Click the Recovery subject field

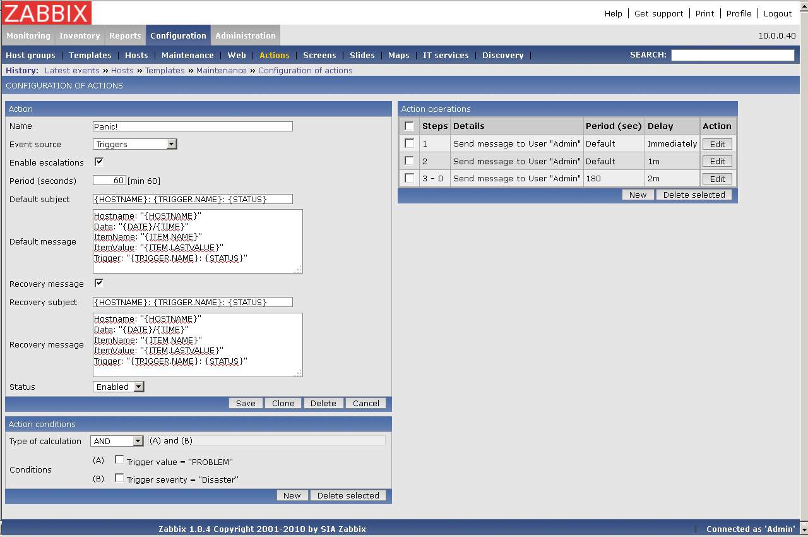click(x=193, y=302)
